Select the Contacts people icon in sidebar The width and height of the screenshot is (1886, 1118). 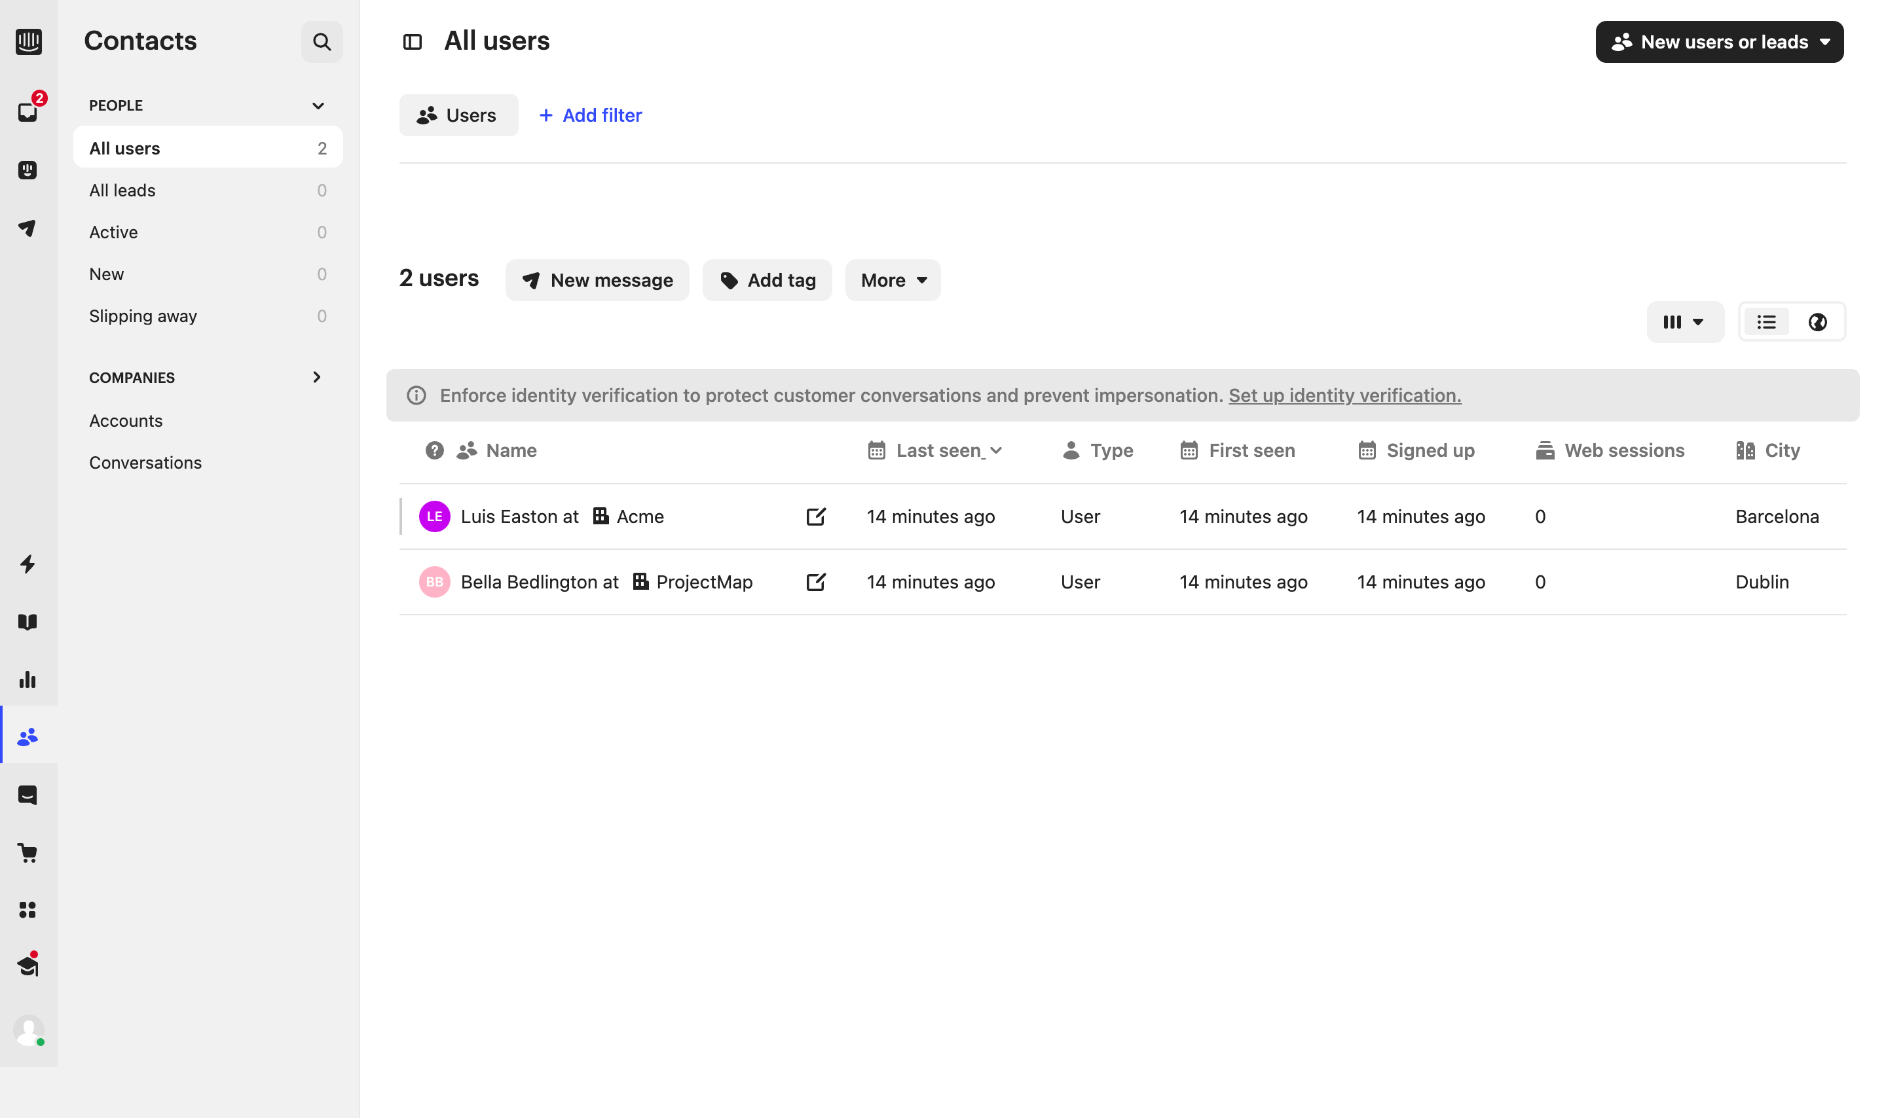[28, 737]
